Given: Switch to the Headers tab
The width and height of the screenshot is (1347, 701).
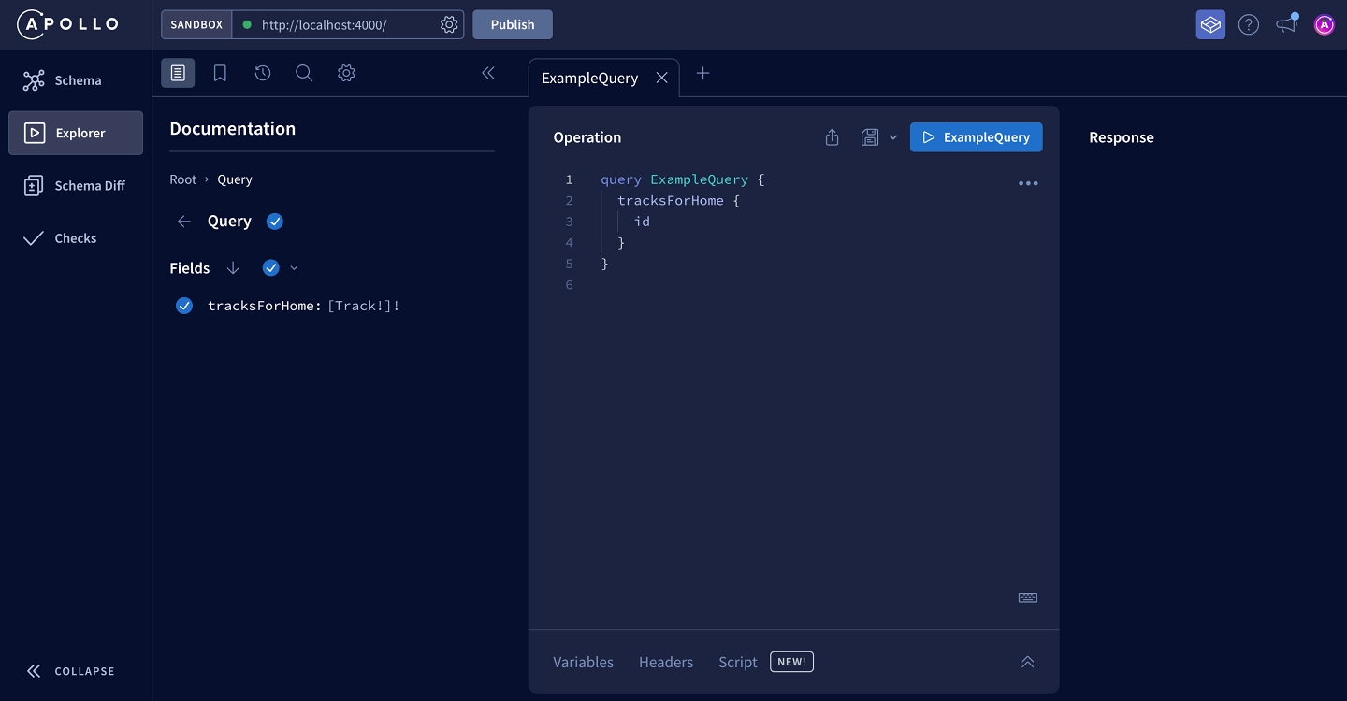Looking at the screenshot, I should [x=666, y=662].
